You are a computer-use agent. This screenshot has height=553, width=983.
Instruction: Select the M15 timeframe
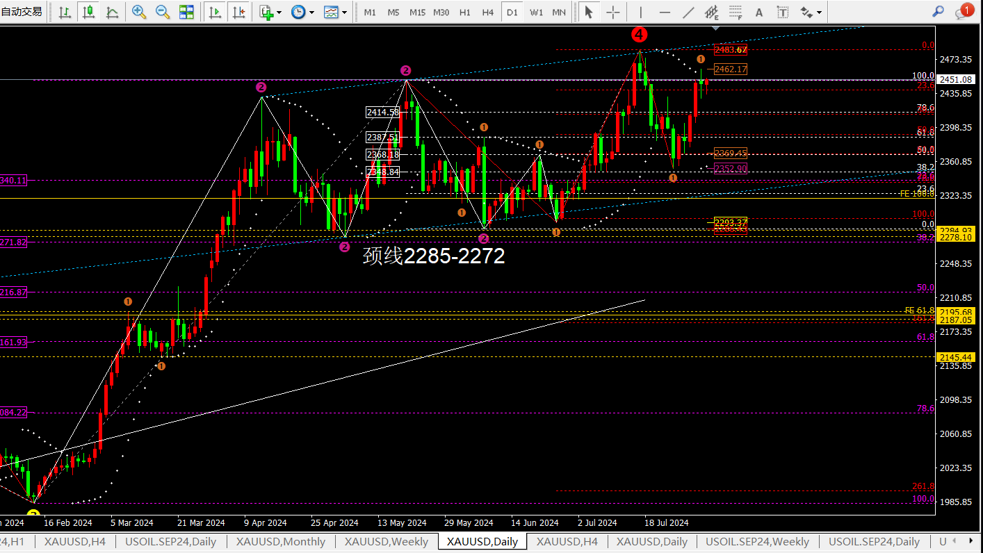(x=417, y=13)
